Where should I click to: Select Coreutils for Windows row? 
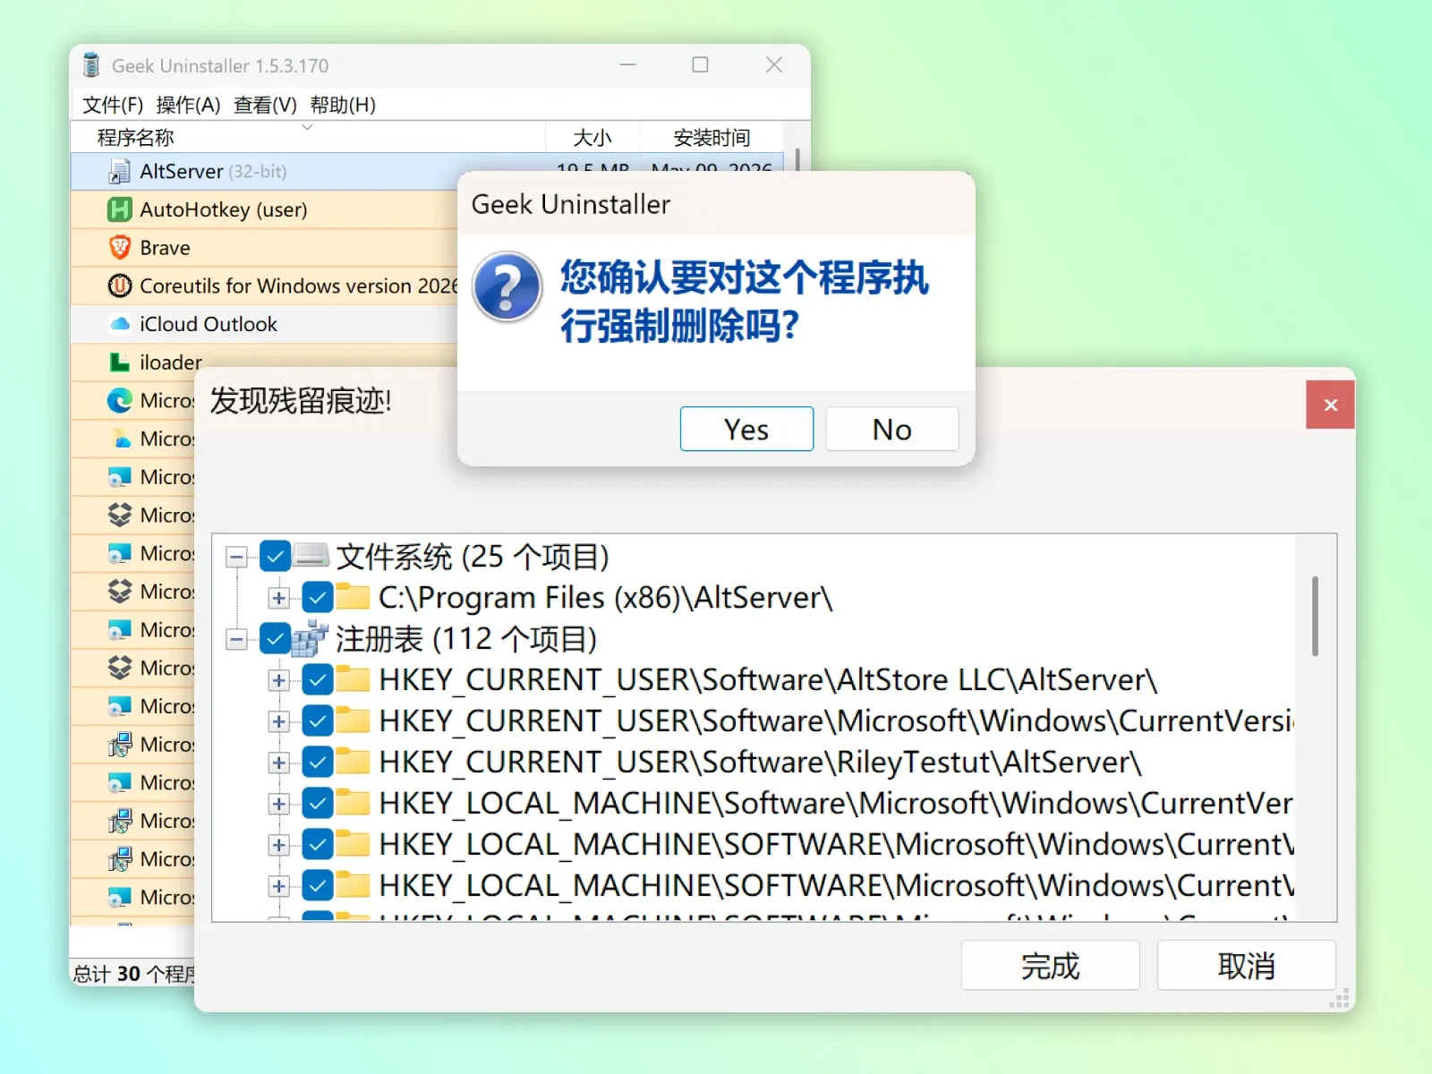click(264, 286)
